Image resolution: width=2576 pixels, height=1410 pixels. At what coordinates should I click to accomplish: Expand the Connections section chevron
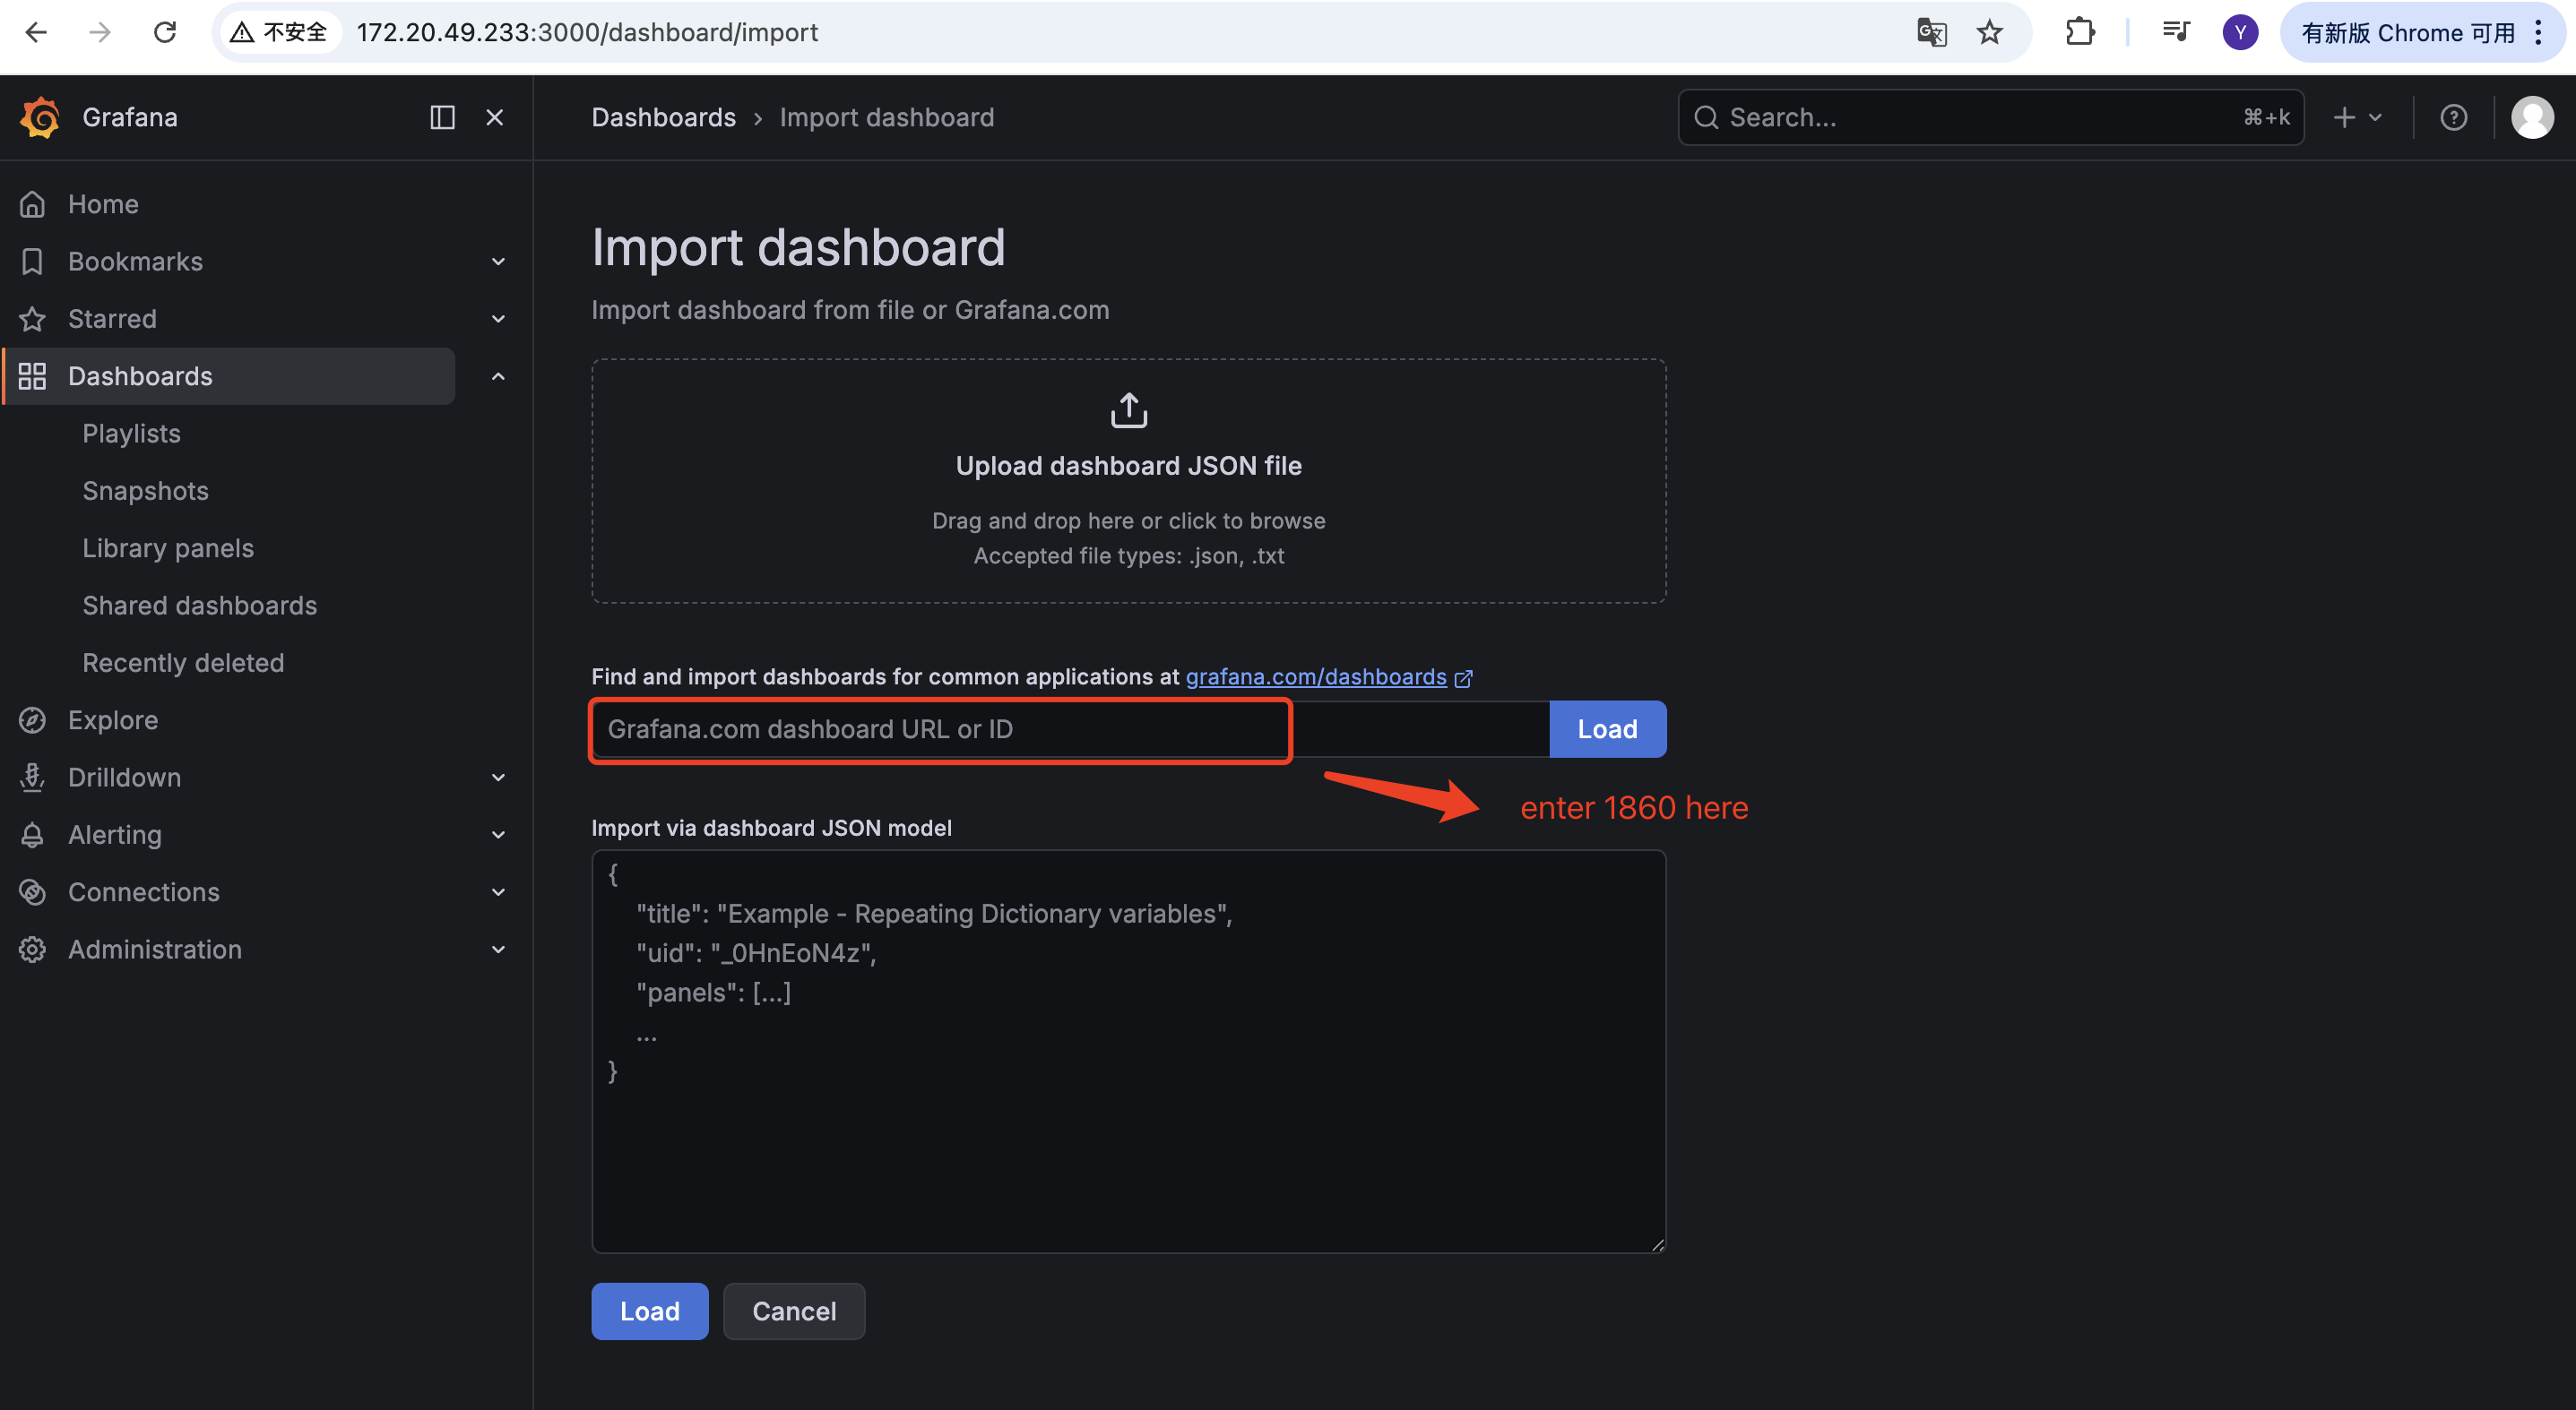click(x=498, y=891)
